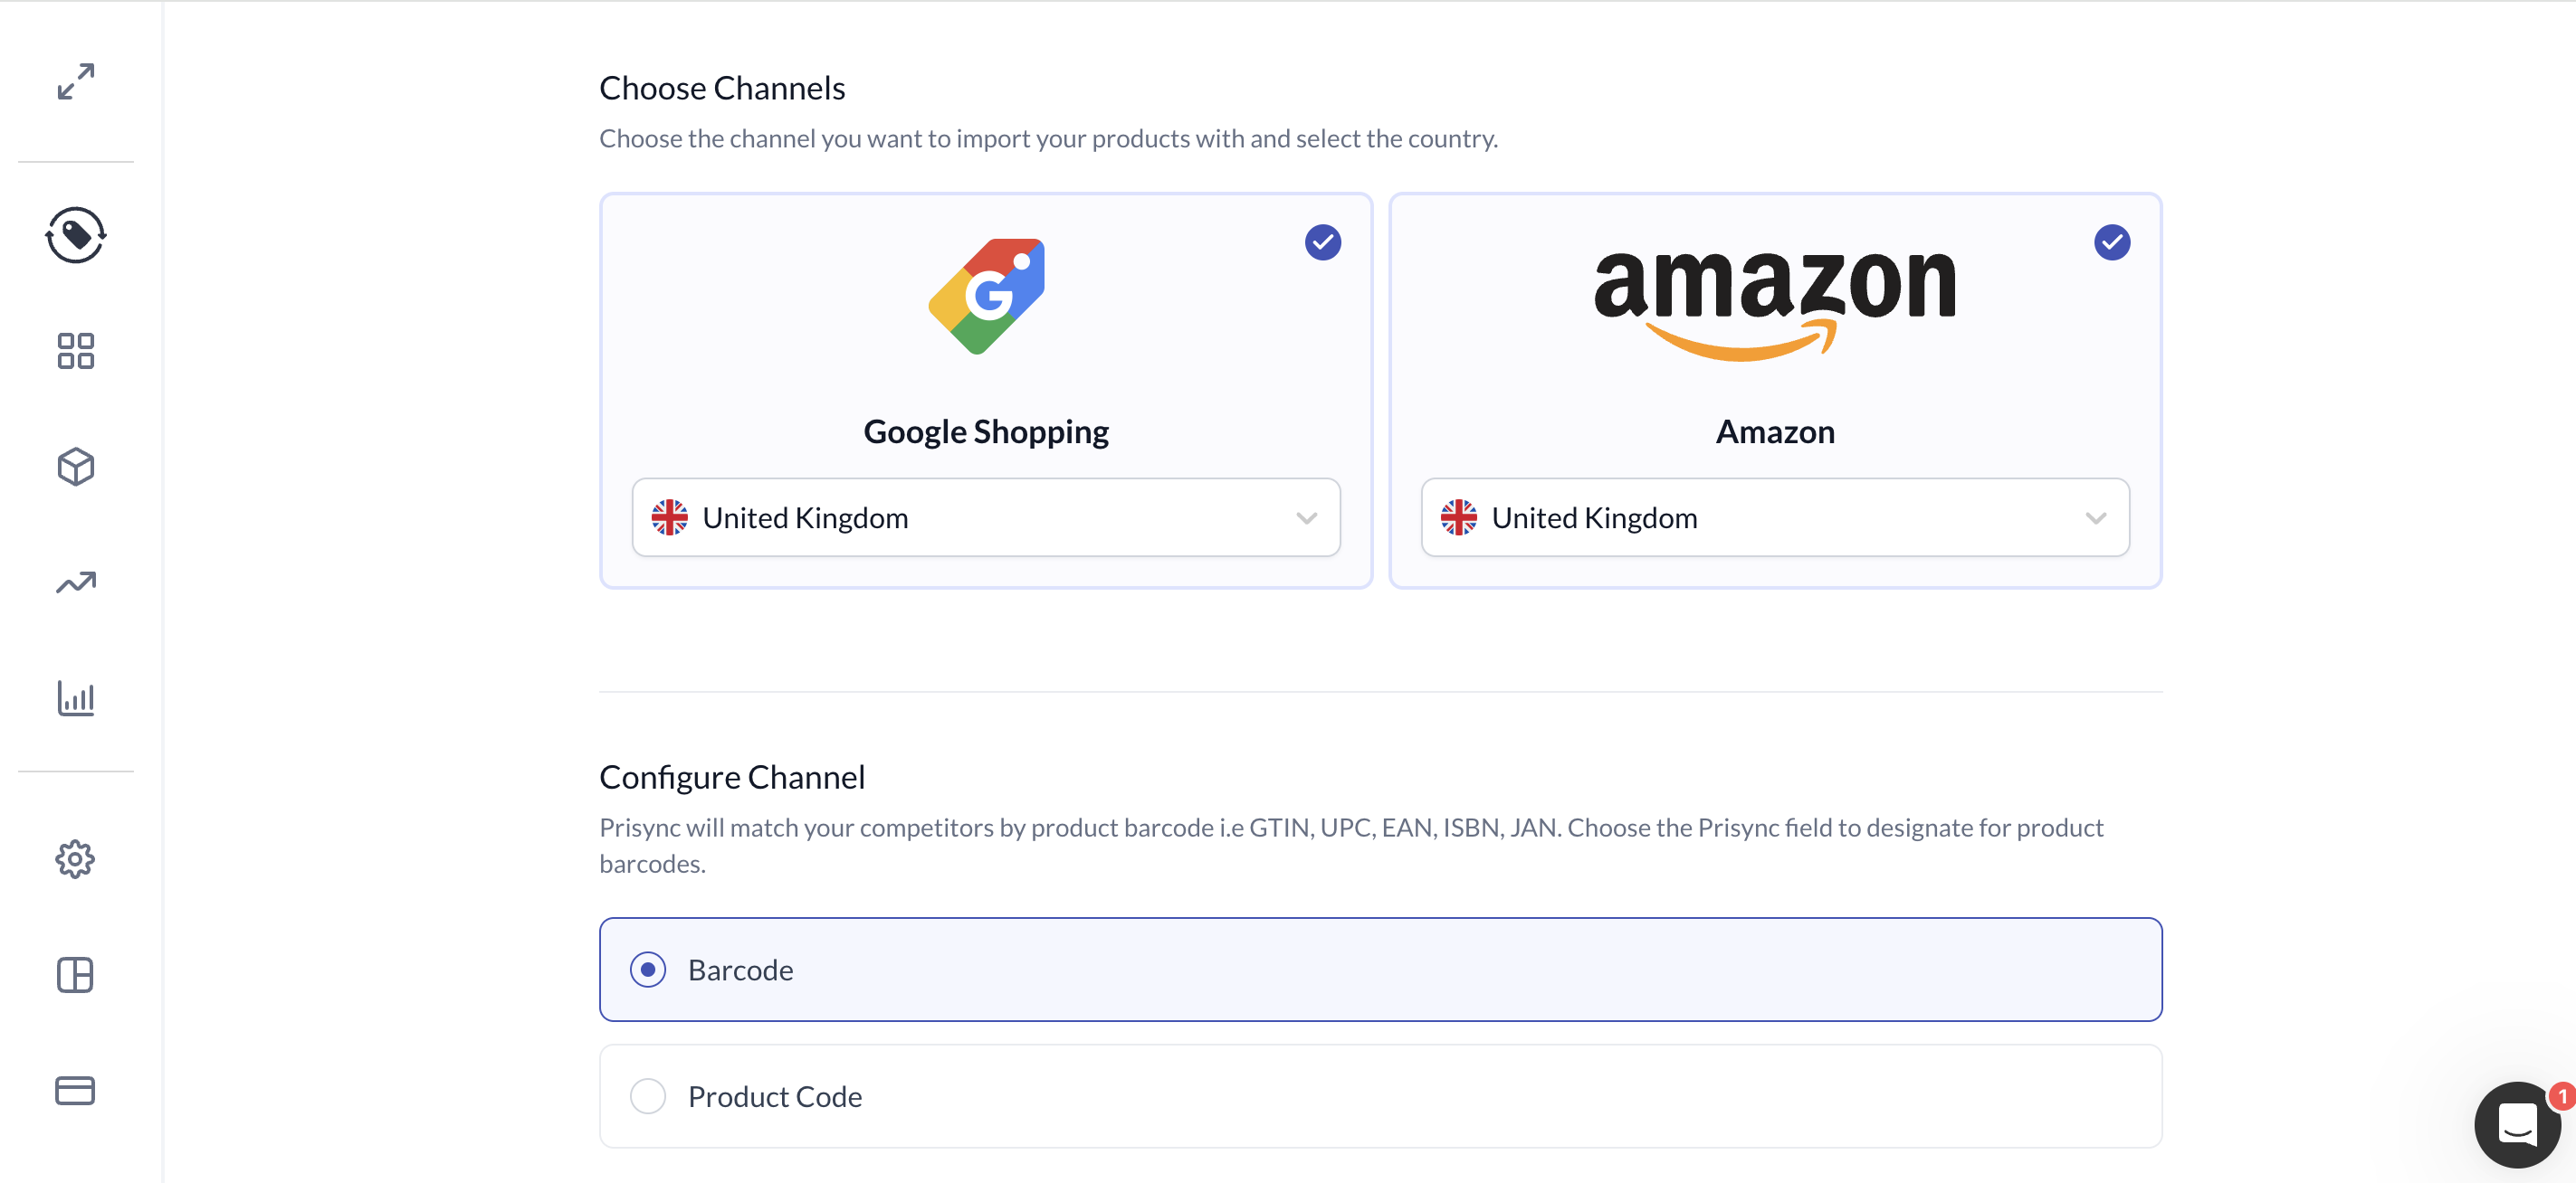
Task: Click the expand sidebar arrows icon
Action: (x=76, y=80)
